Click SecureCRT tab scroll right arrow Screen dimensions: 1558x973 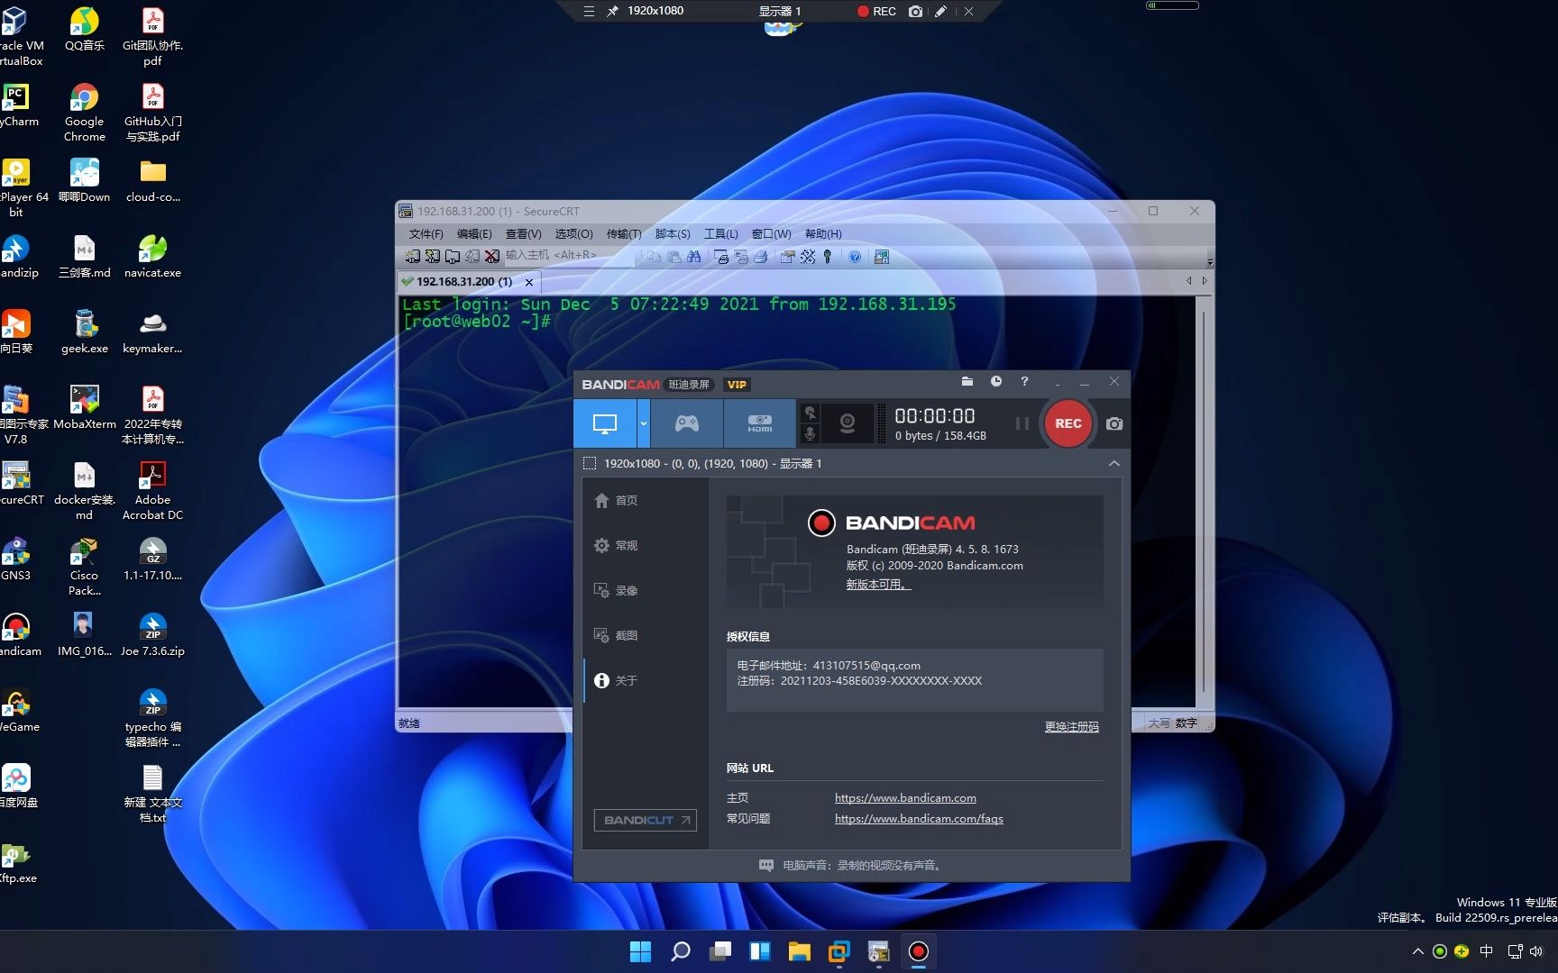click(1204, 281)
